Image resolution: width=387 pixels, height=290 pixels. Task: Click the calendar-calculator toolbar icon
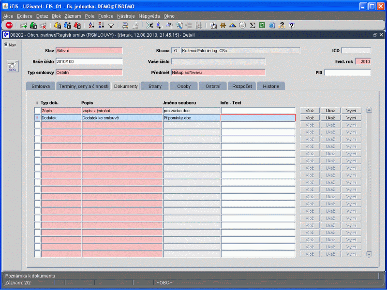point(213,25)
